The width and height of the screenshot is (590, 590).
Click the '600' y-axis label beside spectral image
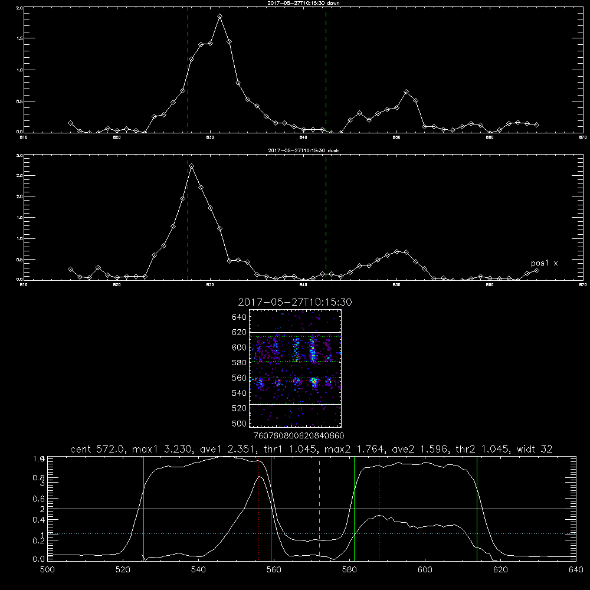click(x=240, y=348)
